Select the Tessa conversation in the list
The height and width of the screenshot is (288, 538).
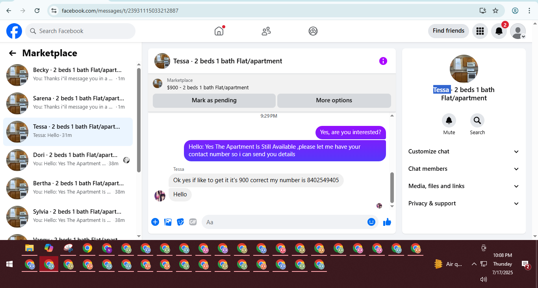click(68, 132)
